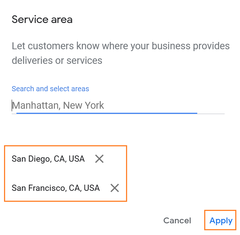The height and width of the screenshot is (235, 240).
Task: Click the X beside San Diego
Action: click(99, 159)
